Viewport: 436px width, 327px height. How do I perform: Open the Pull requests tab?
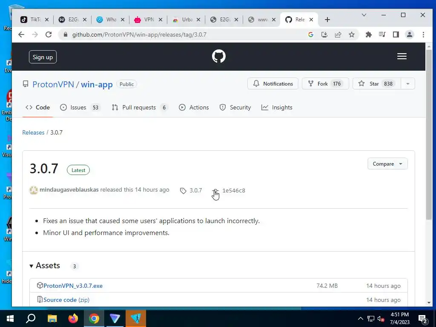pyautogui.click(x=140, y=107)
